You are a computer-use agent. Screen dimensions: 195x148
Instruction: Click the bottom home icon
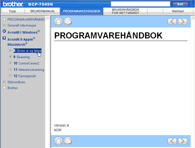tap(58, 141)
